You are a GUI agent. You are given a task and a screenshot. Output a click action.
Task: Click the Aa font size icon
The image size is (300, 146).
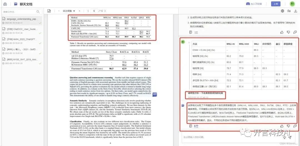[x=289, y=11]
